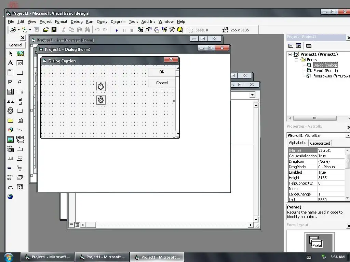Select the Frame control tool
This screenshot has height=262, width=350.
pyautogui.click(x=11, y=73)
